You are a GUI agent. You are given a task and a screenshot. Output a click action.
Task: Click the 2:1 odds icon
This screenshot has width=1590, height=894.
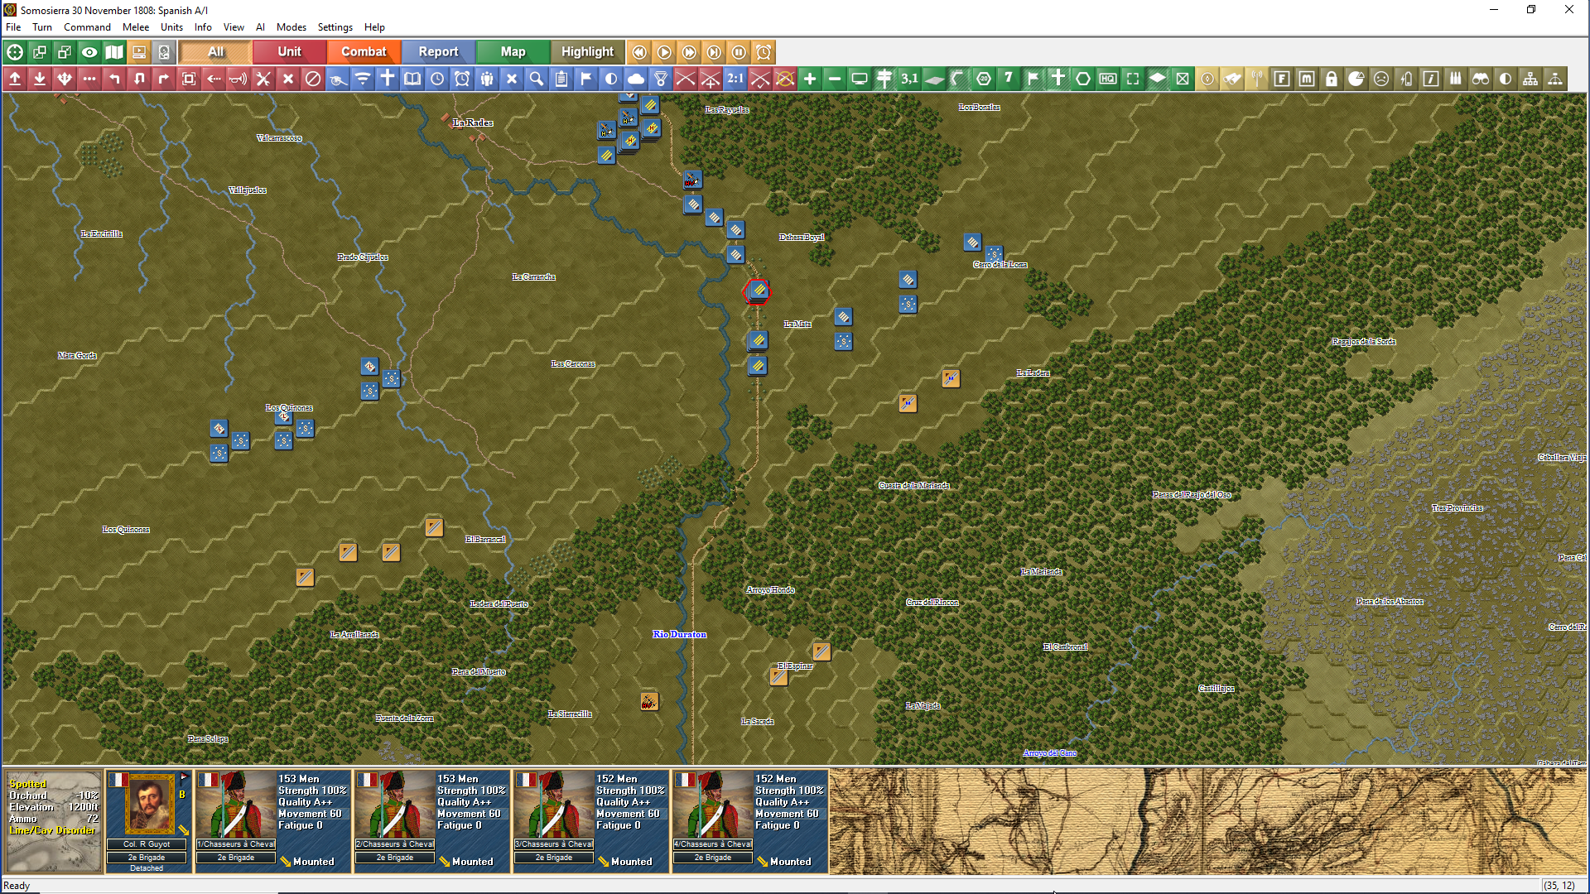click(x=735, y=79)
